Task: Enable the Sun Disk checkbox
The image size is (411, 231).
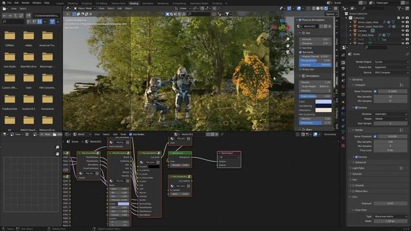Action: pos(301,48)
